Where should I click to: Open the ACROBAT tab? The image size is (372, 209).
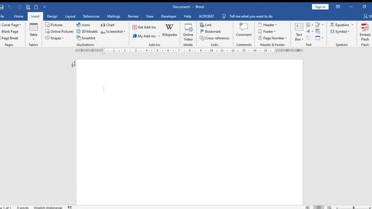point(206,16)
